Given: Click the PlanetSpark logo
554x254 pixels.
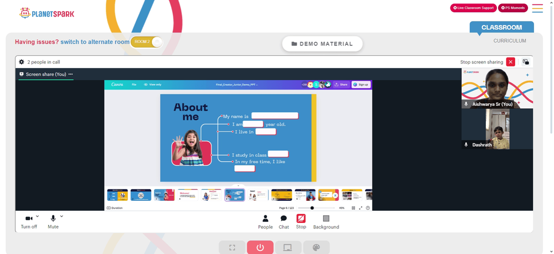Looking at the screenshot, I should pos(47,13).
